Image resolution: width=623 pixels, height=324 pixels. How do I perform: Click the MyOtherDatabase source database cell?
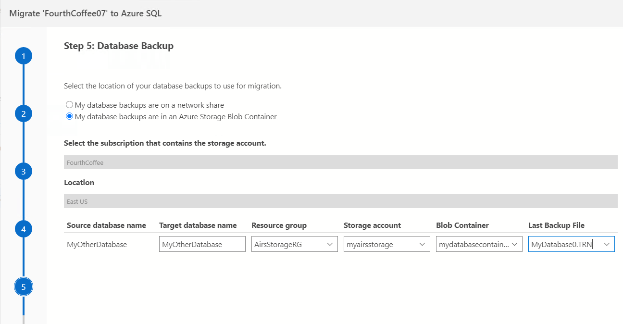coord(97,244)
